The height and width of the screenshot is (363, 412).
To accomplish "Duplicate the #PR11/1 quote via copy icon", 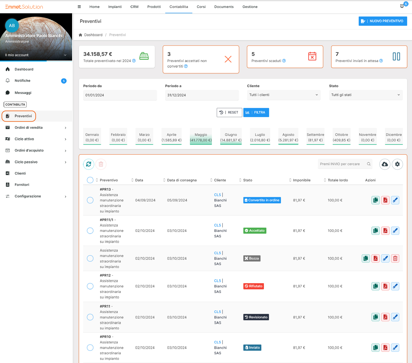I will point(375,231).
